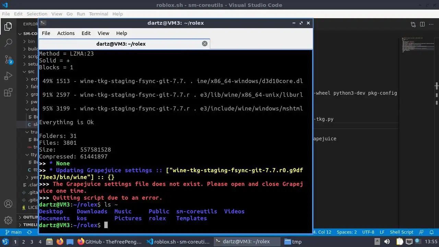This screenshot has width=439, height=247.
Task: Open the Accounts icon in activity bar
Action: pos(8,204)
